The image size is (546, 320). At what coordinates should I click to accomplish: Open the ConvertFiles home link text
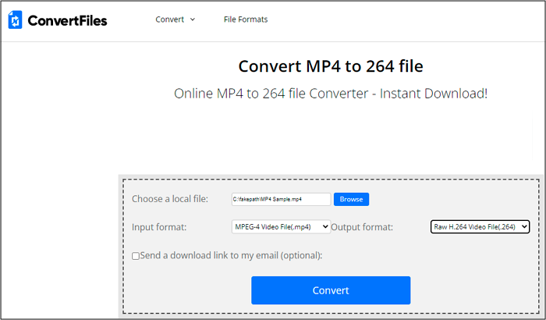click(67, 20)
